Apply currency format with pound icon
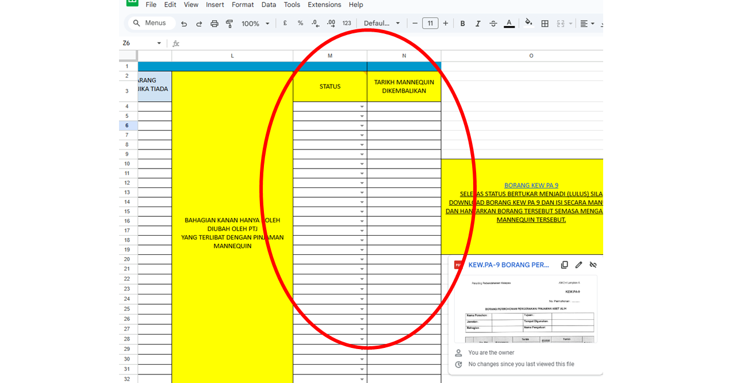Viewport: 736px width, 383px height. pyautogui.click(x=285, y=24)
